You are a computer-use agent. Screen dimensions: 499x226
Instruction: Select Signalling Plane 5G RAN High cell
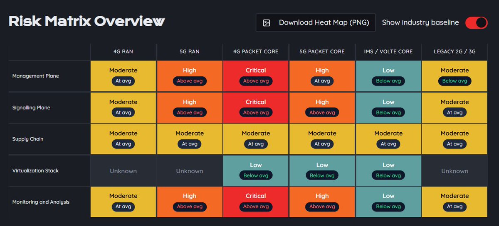190,107
